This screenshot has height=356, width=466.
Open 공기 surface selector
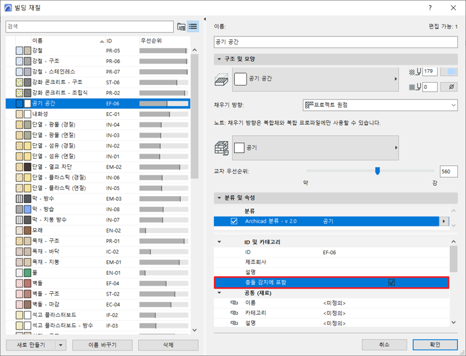pos(316,148)
